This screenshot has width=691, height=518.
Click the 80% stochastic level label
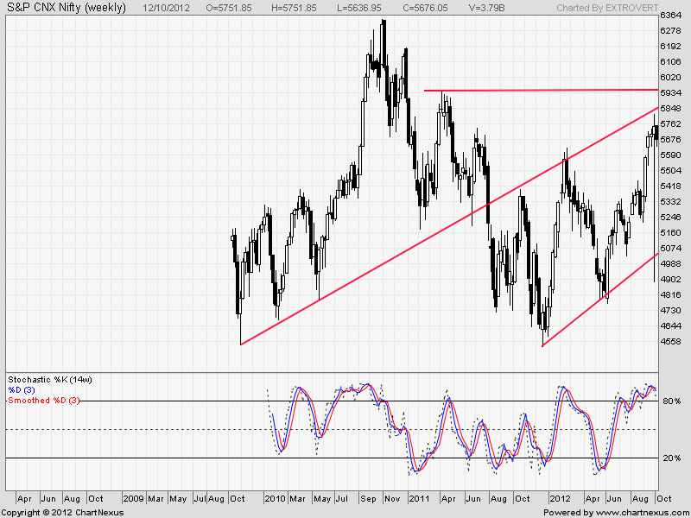click(670, 401)
